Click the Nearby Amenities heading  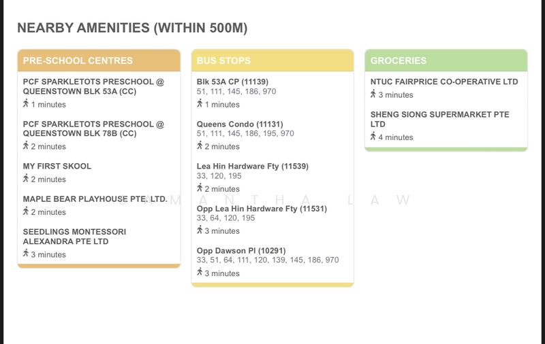tap(132, 28)
